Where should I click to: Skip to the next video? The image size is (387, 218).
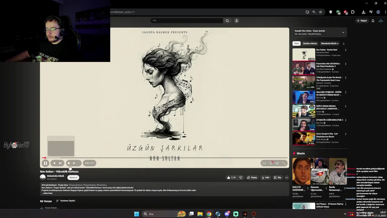[60, 163]
